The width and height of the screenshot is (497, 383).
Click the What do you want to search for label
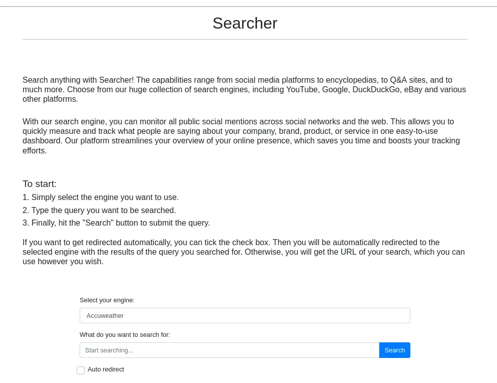click(125, 334)
